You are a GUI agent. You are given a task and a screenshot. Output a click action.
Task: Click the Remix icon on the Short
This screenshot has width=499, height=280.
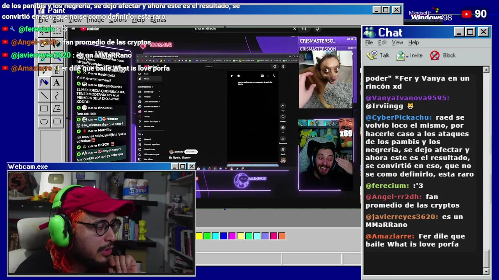283,149
